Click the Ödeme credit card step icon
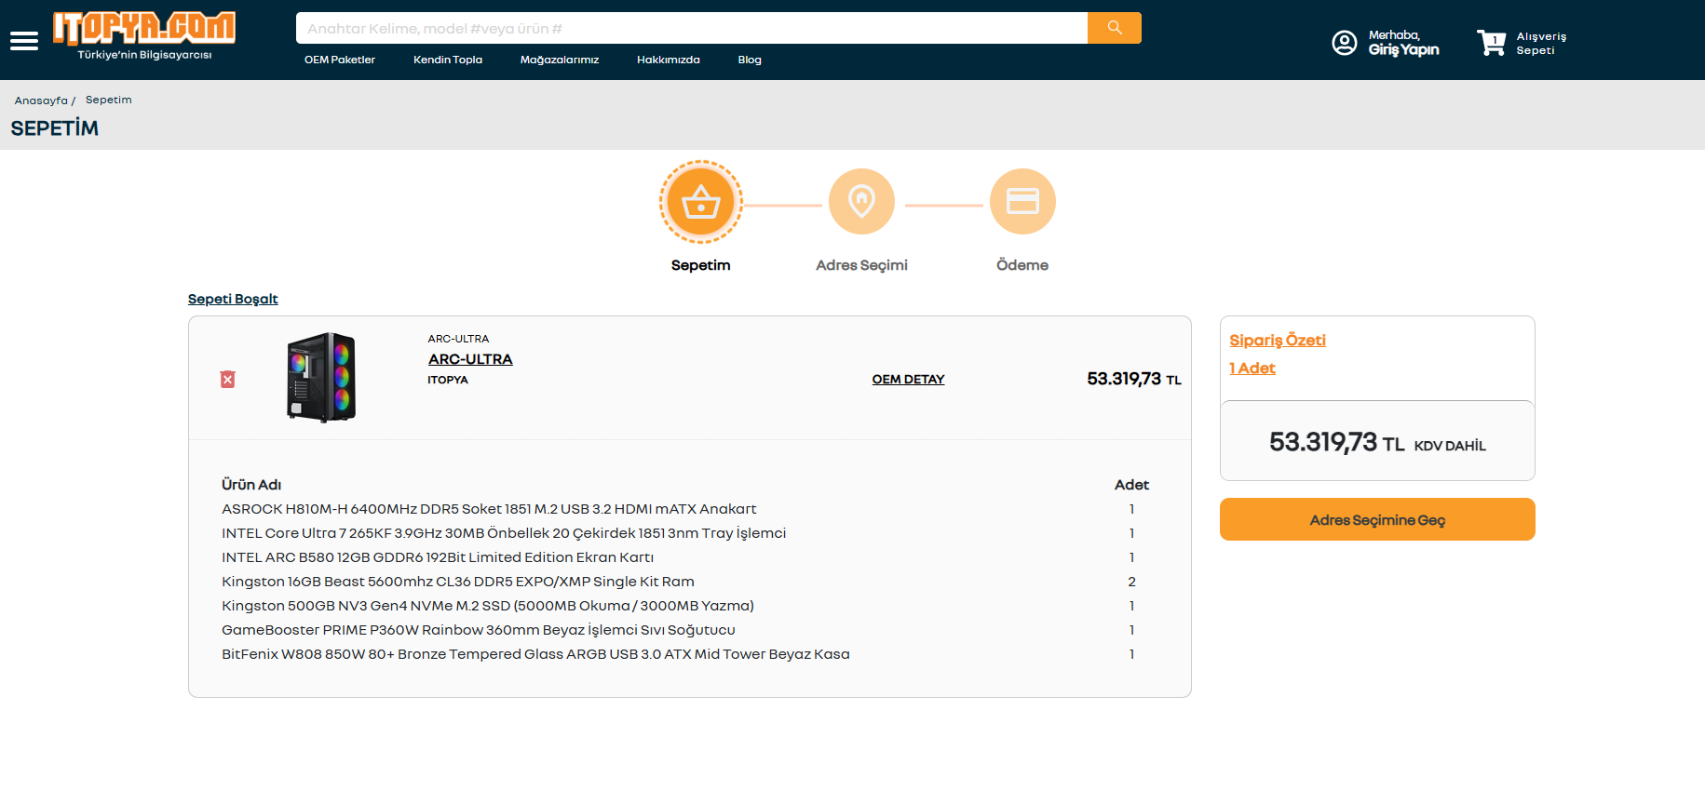The image size is (1705, 804). point(1022,202)
